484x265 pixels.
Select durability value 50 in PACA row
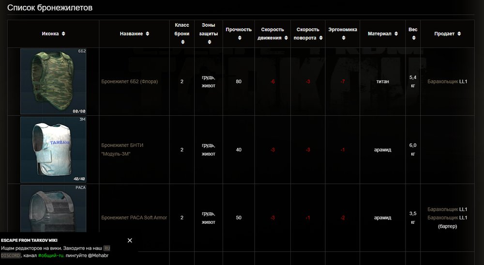239,218
